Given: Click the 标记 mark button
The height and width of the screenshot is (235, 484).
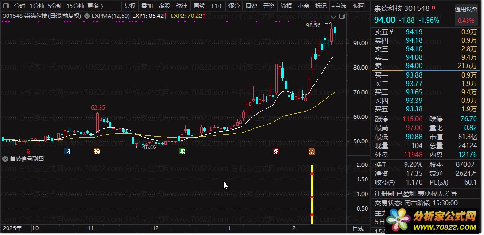Looking at the screenshot, I should point(321,6).
